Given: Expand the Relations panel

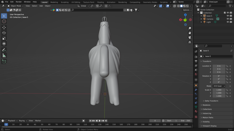Looking at the screenshot, I should pyautogui.click(x=206, y=105).
